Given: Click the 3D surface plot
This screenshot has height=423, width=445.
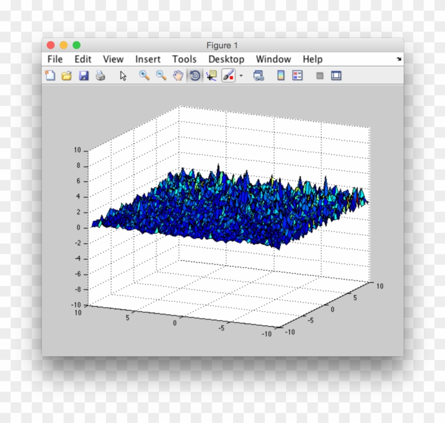Looking at the screenshot, I should 228,206.
